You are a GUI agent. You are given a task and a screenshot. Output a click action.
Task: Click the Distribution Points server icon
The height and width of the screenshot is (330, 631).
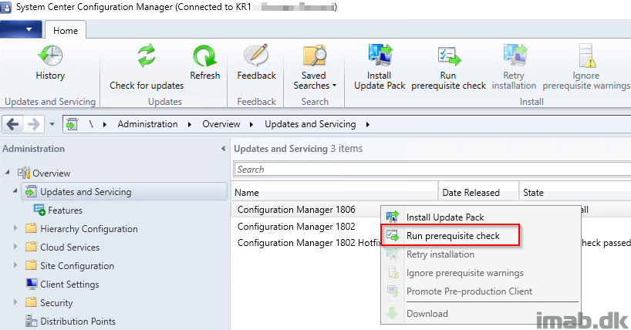pyautogui.click(x=32, y=321)
